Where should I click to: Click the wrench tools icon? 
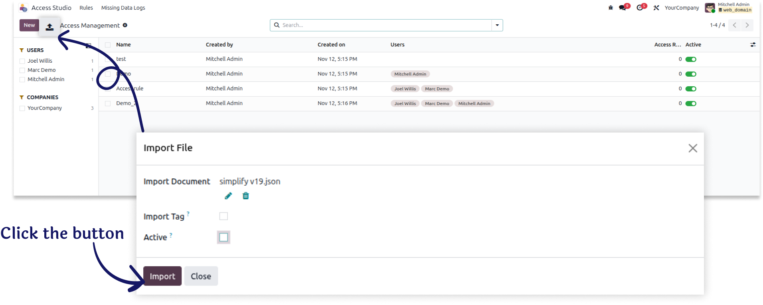pyautogui.click(x=656, y=8)
